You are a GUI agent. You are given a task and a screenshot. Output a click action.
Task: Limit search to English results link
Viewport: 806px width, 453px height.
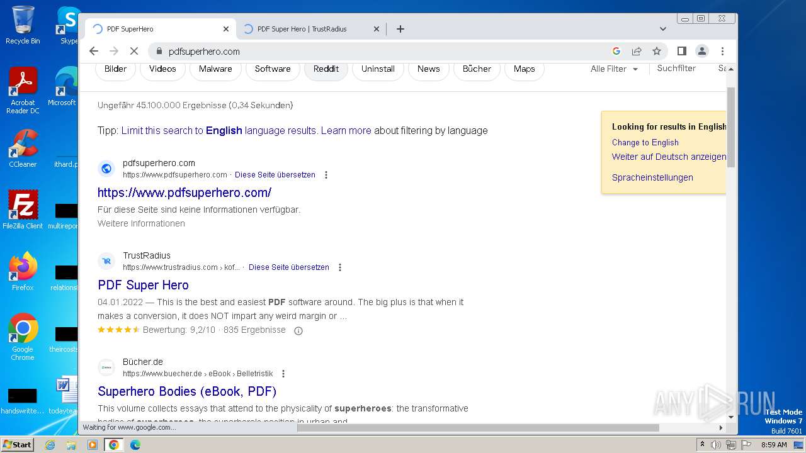219,130
